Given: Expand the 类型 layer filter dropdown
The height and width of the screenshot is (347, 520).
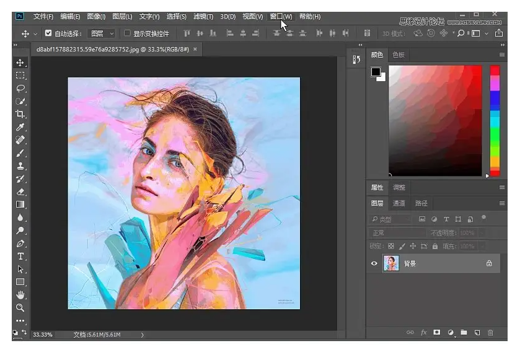Looking at the screenshot, I should click(x=391, y=219).
